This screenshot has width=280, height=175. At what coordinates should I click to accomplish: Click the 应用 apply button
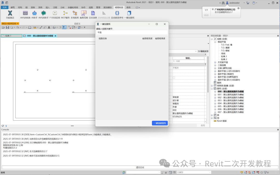click(203, 125)
